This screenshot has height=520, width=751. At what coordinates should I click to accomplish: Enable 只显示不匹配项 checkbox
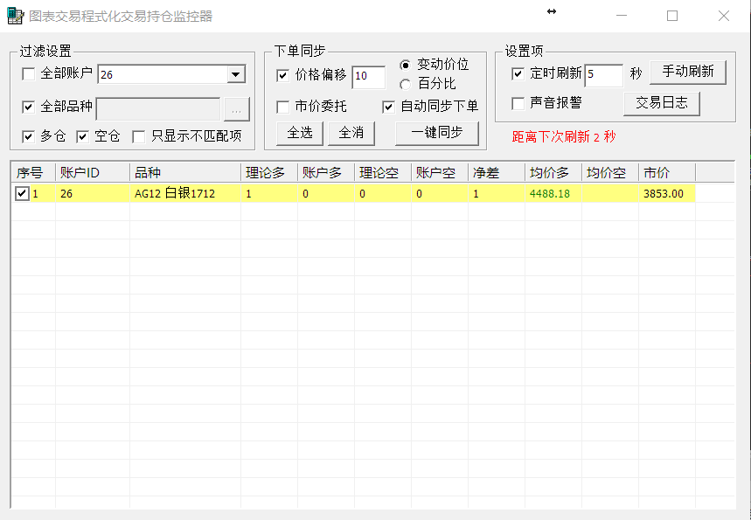click(139, 137)
